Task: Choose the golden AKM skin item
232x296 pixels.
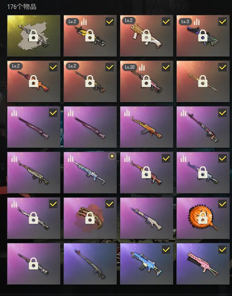Action: tap(147, 127)
